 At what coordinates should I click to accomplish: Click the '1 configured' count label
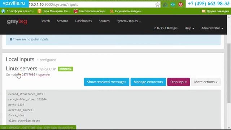47,60
